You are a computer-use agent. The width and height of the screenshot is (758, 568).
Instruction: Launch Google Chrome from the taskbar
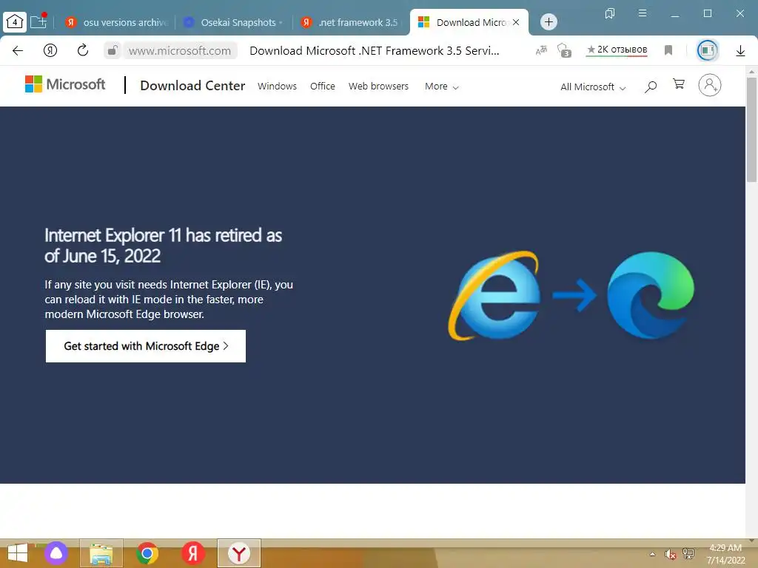pyautogui.click(x=147, y=553)
